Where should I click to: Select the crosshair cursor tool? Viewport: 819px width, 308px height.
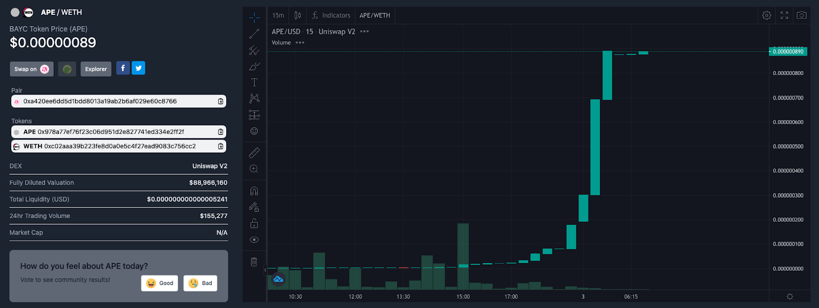click(x=254, y=17)
